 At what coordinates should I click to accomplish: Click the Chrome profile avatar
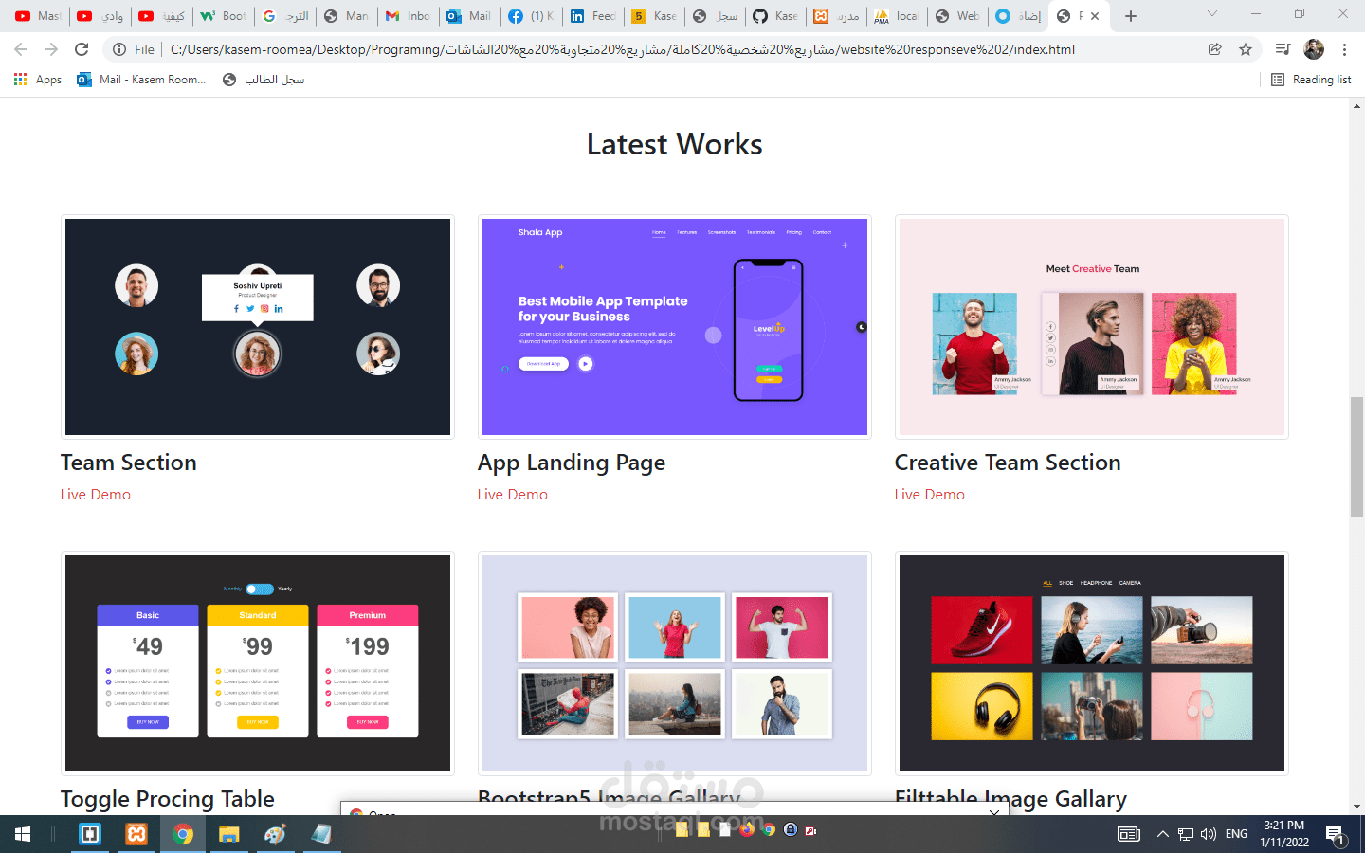1314,49
